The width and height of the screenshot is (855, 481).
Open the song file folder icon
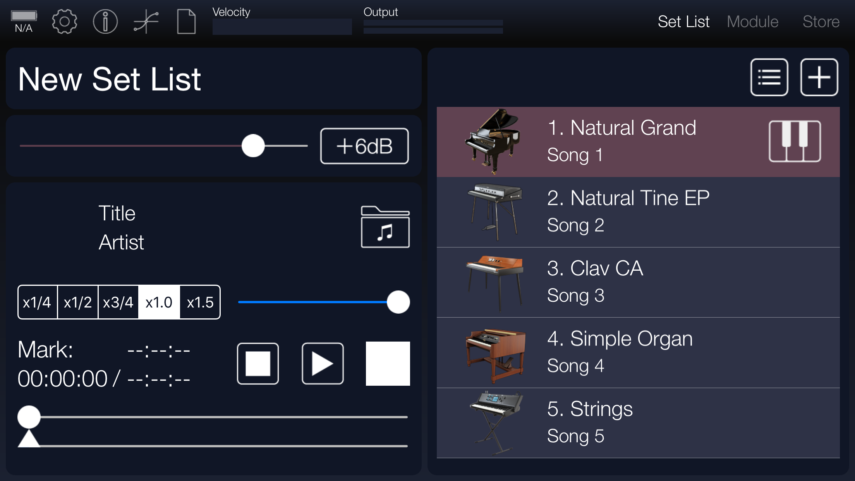pos(385,227)
